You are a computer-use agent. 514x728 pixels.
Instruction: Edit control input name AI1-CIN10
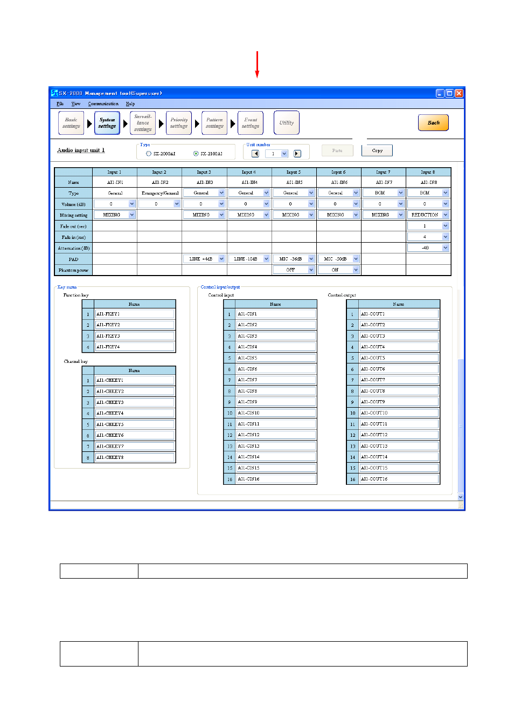[276, 413]
